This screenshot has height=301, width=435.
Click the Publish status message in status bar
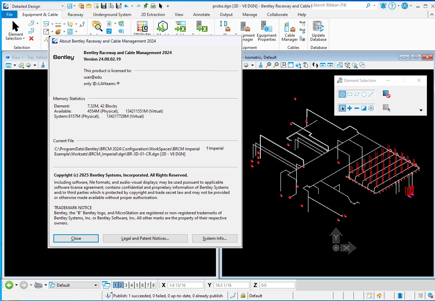pyautogui.click(x=168, y=296)
